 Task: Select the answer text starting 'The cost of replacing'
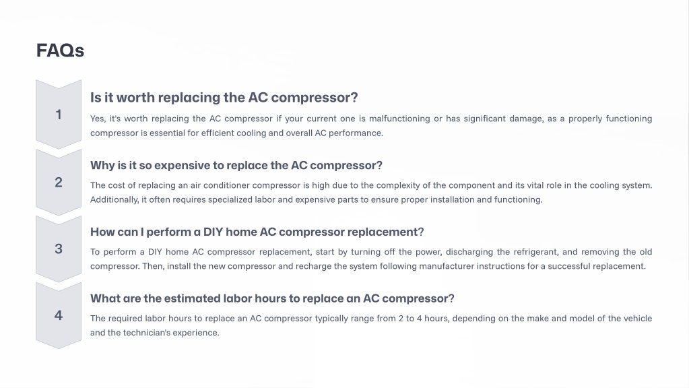pos(370,192)
